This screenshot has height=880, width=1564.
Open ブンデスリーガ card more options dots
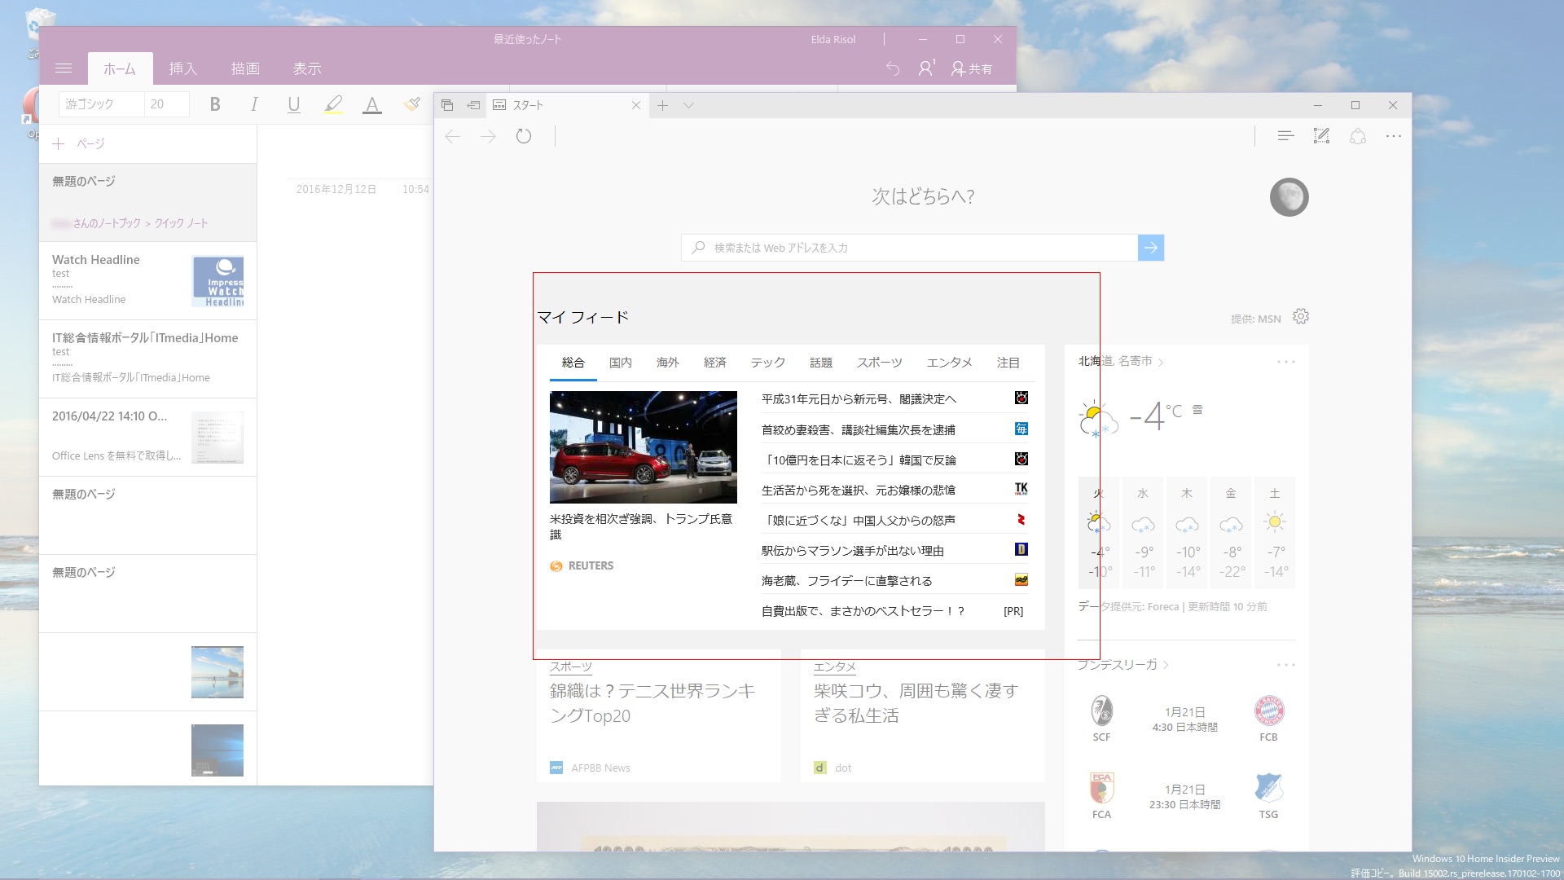[1285, 665]
